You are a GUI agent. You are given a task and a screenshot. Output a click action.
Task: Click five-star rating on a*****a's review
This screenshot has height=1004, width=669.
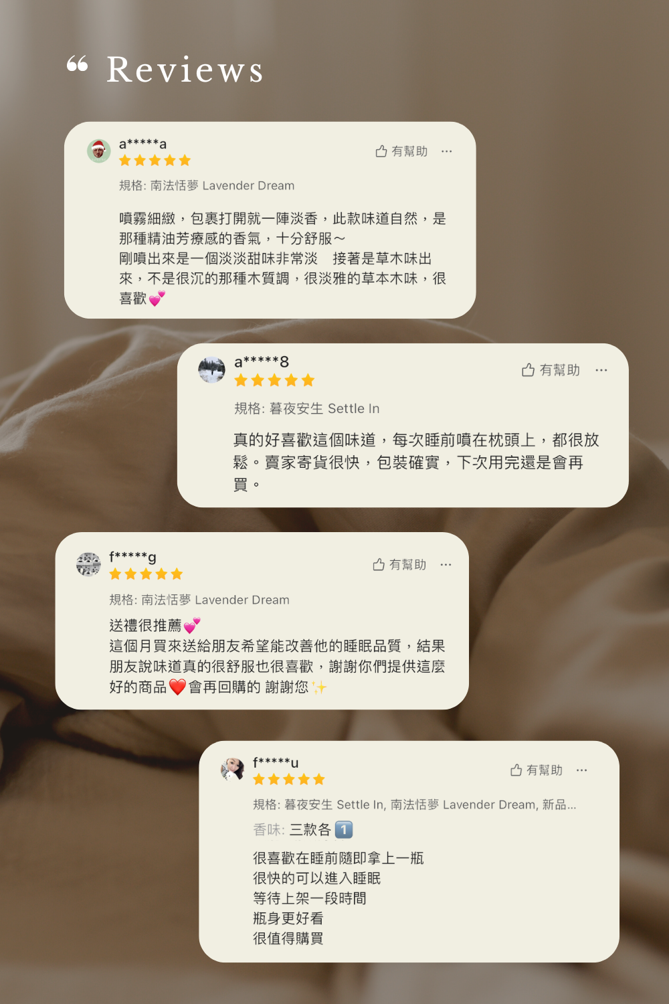coord(155,160)
